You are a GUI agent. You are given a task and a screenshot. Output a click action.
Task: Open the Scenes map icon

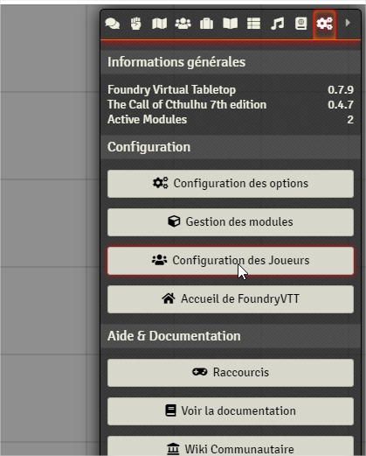160,24
